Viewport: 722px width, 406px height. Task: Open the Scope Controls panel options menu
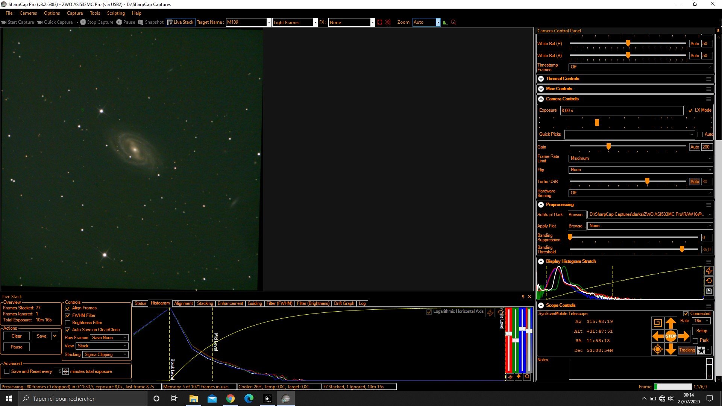pos(708,306)
